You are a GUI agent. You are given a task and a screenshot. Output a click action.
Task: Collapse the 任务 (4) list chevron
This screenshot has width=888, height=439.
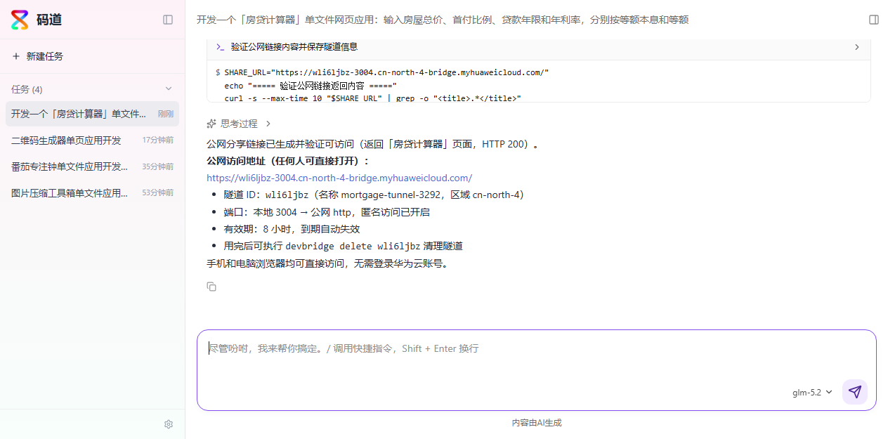point(169,89)
